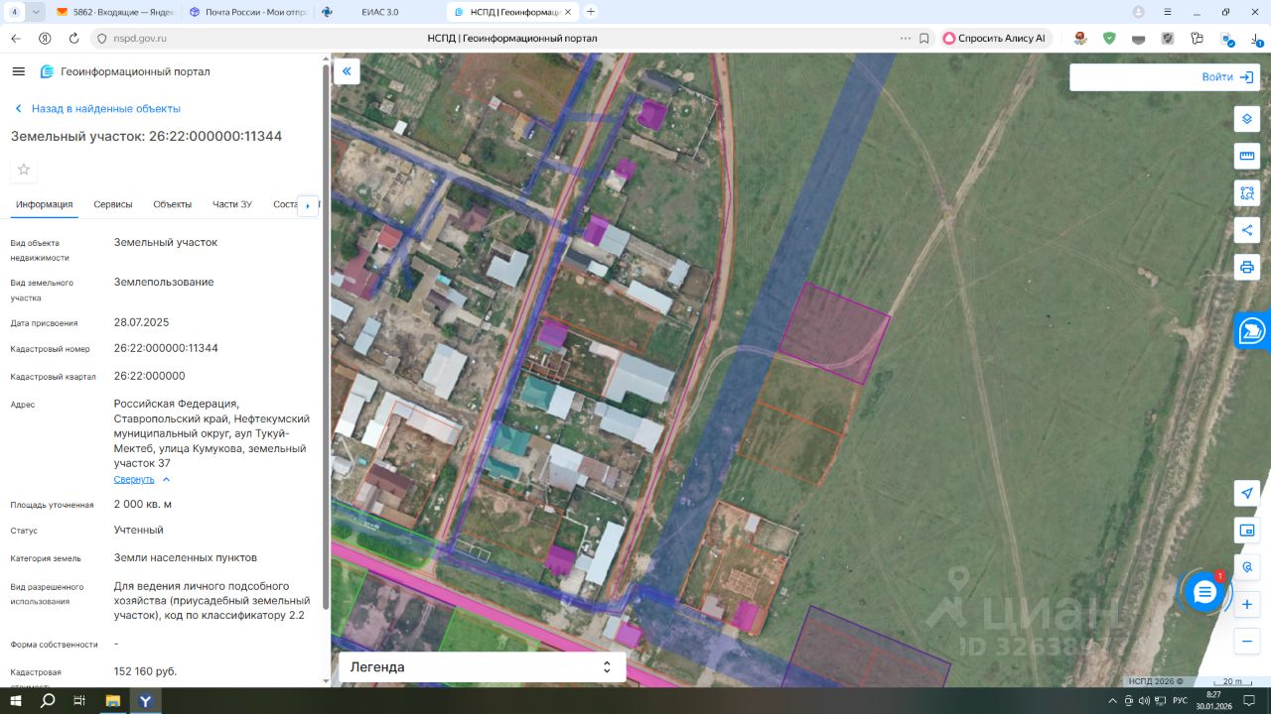The width and height of the screenshot is (1271, 714).
Task: Click the Yandex Browser taskbar icon
Action: click(x=145, y=701)
